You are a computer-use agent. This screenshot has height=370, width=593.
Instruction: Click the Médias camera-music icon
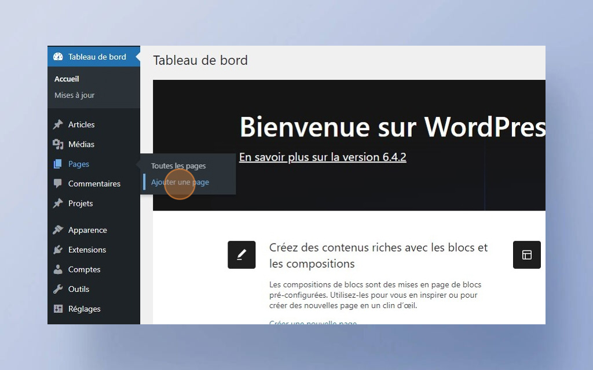(58, 144)
